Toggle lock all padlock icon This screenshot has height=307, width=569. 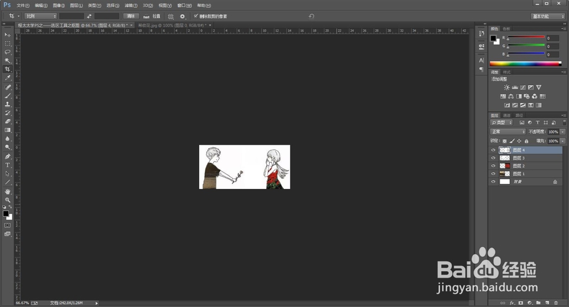526,141
